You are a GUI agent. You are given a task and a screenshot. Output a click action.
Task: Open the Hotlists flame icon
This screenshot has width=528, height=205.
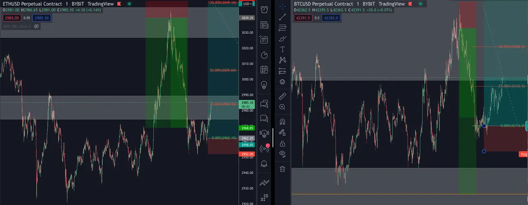coord(264,55)
